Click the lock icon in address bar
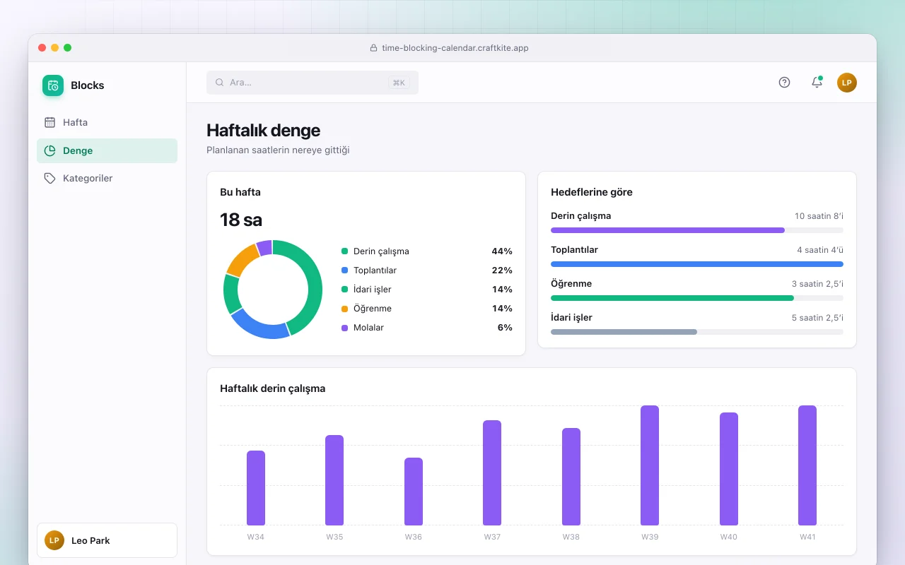 pyautogui.click(x=373, y=48)
